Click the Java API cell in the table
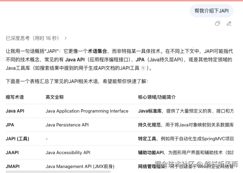The height and width of the screenshot is (173, 243). (15, 111)
